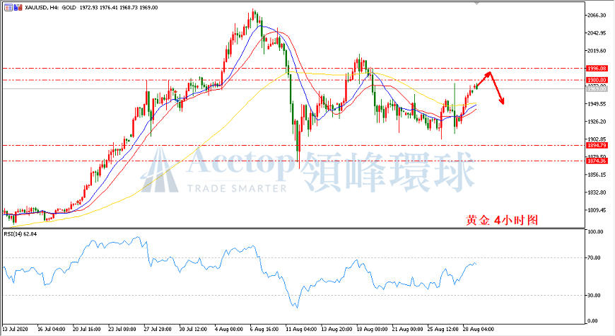Click the 4 Aug 00:00 time axis label

pyautogui.click(x=228, y=329)
